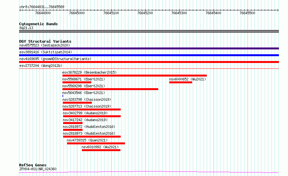Viewport: 288px width, 176px height.
Task: Click the esv2737204 (Wong2012b) label
Action: pos(41,66)
